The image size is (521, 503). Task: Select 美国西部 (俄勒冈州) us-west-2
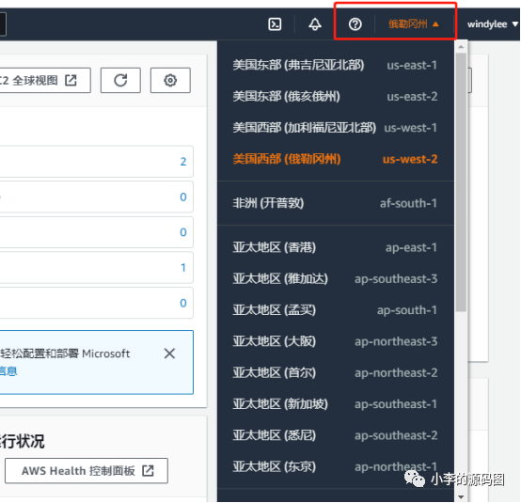tap(335, 159)
